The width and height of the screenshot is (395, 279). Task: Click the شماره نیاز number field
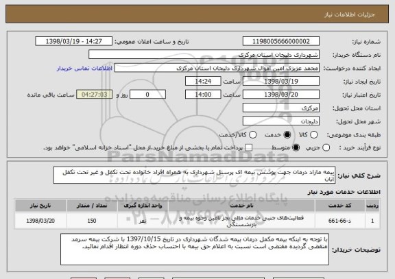tap(281, 41)
